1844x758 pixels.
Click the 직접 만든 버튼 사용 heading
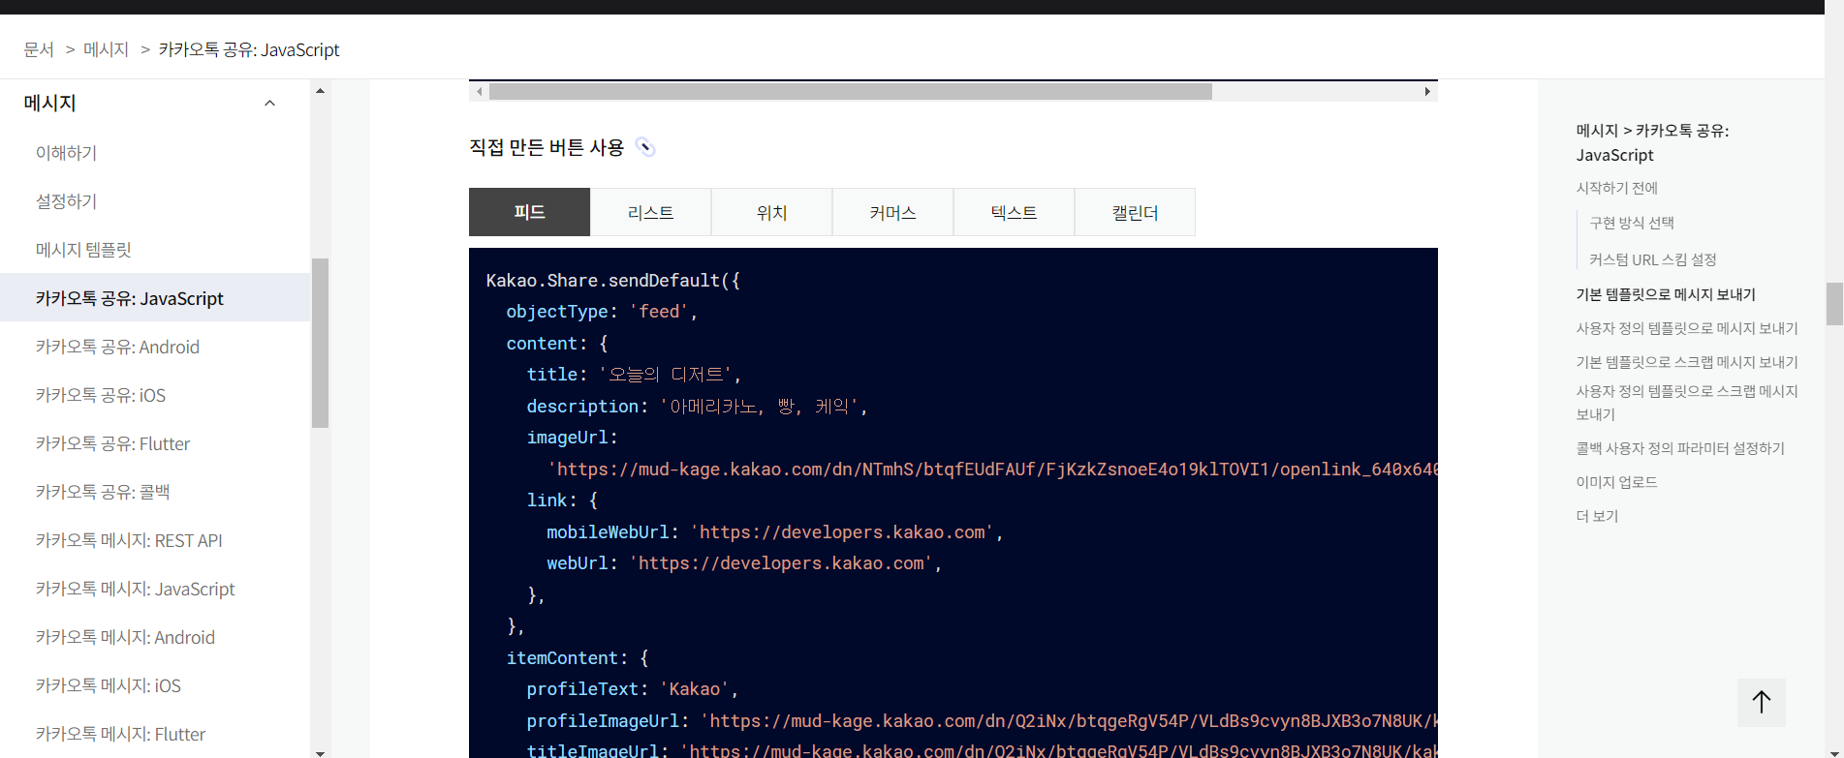tap(547, 147)
